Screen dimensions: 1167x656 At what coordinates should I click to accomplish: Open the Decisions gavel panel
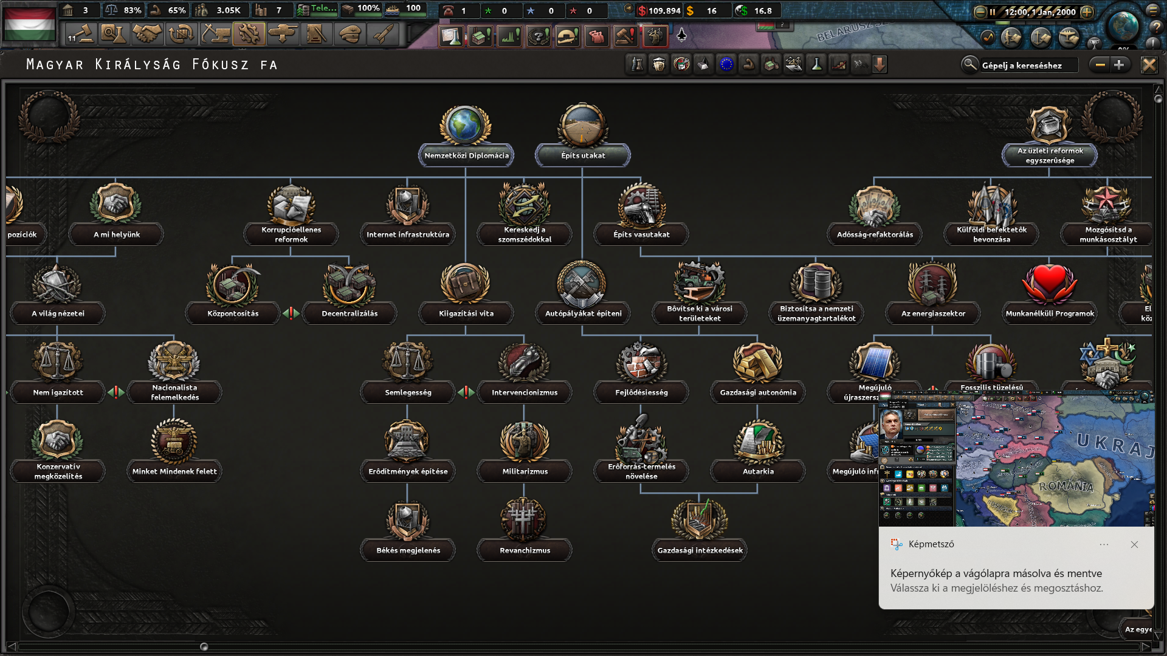pos(80,34)
